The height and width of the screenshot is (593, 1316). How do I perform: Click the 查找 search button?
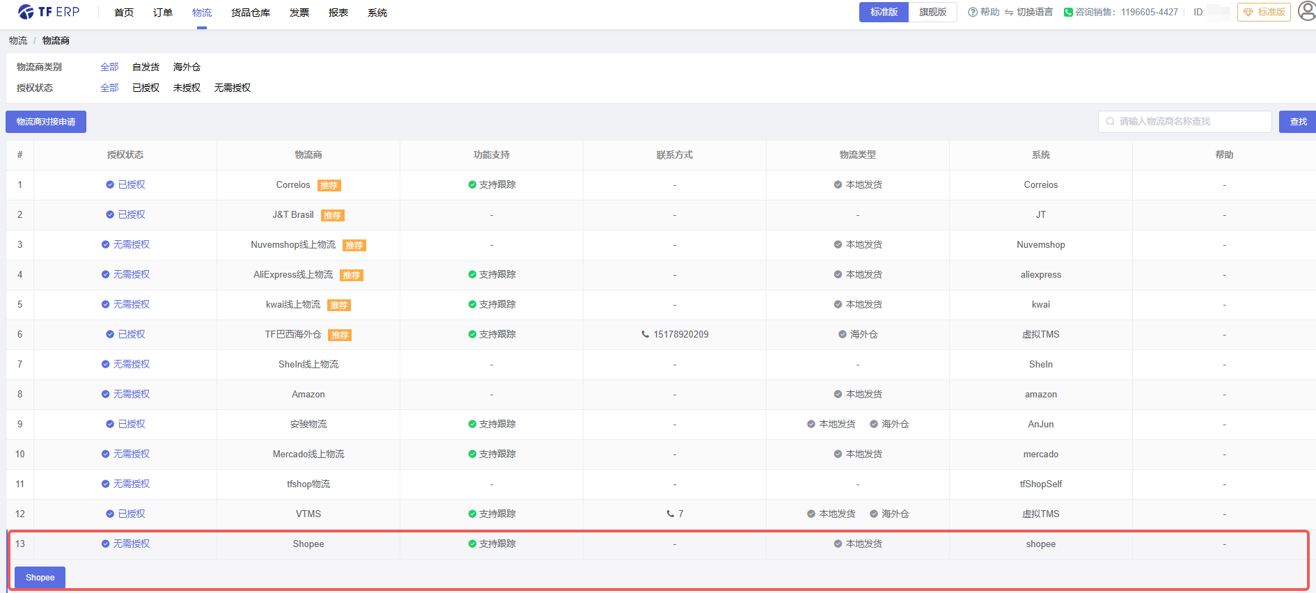pyautogui.click(x=1298, y=122)
